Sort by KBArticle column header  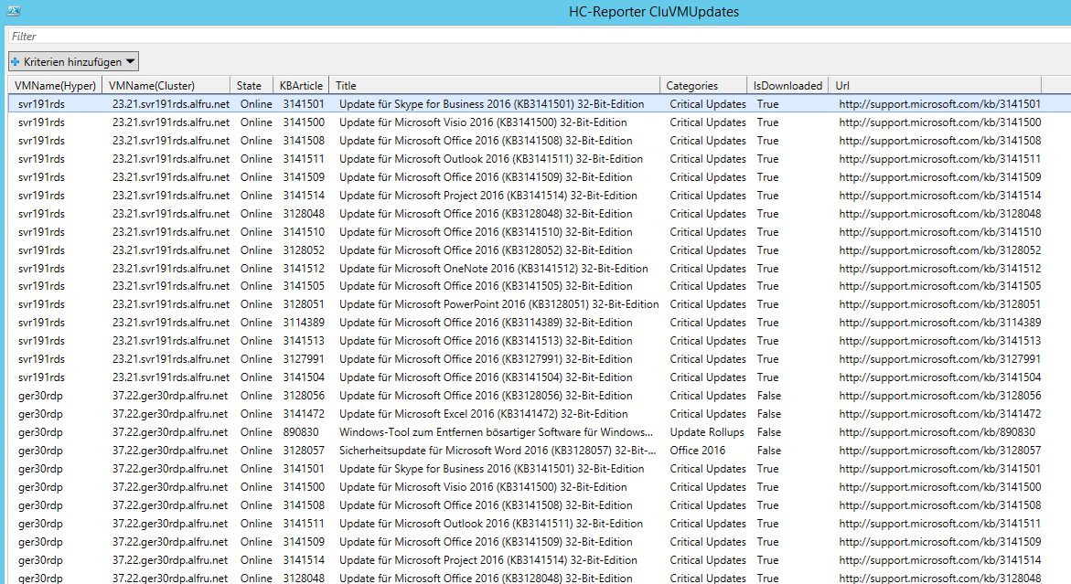point(301,85)
